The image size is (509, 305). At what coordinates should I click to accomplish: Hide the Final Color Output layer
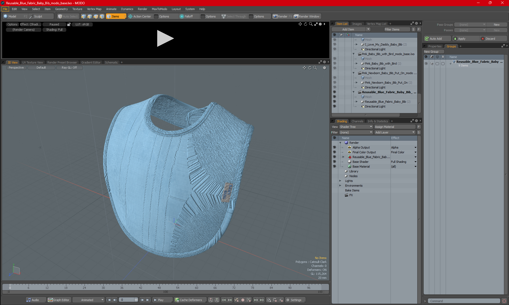[x=334, y=152]
